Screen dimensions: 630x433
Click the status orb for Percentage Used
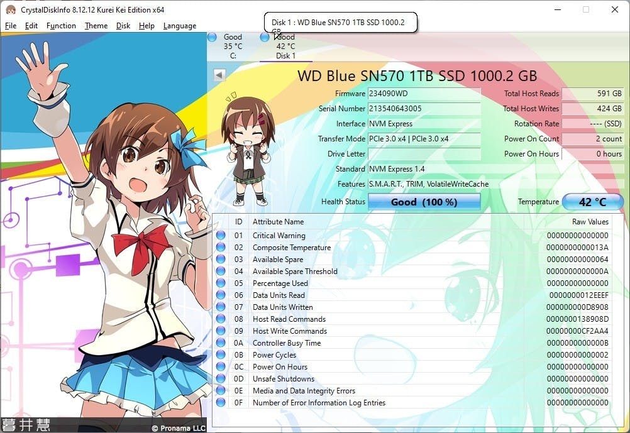coord(221,283)
